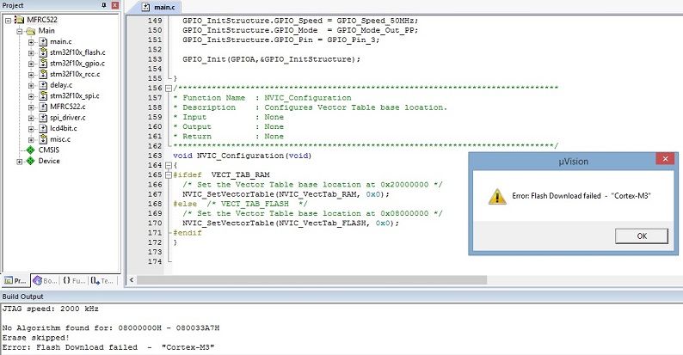Click OK in the µVision error dialog
683x355 pixels.
point(641,236)
